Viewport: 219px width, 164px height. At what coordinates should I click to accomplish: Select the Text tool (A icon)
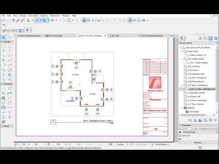(x=4, y=93)
